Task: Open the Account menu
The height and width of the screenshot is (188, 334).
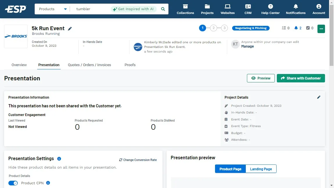Action: tap(319, 9)
